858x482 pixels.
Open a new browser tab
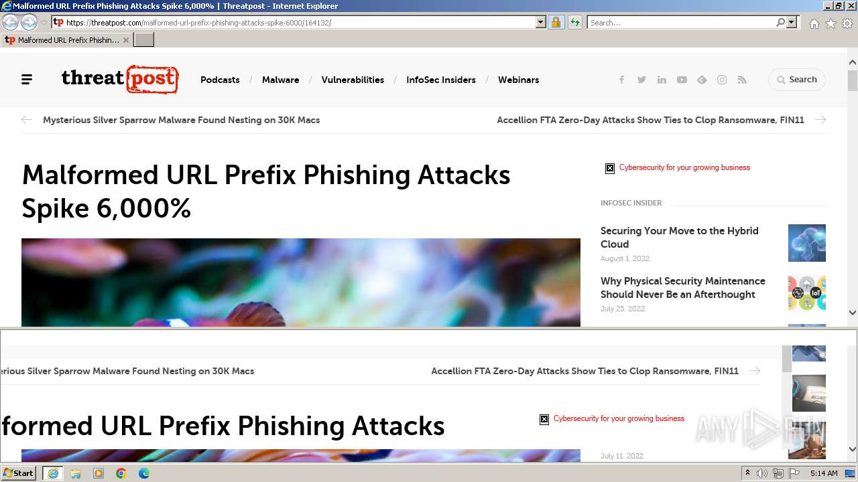[144, 40]
